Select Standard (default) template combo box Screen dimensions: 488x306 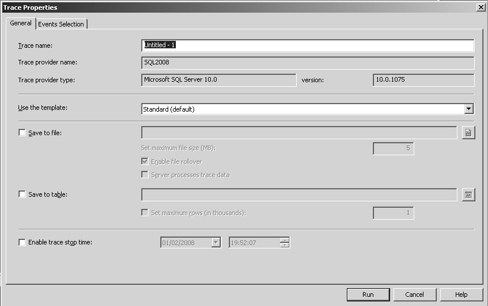click(x=308, y=109)
